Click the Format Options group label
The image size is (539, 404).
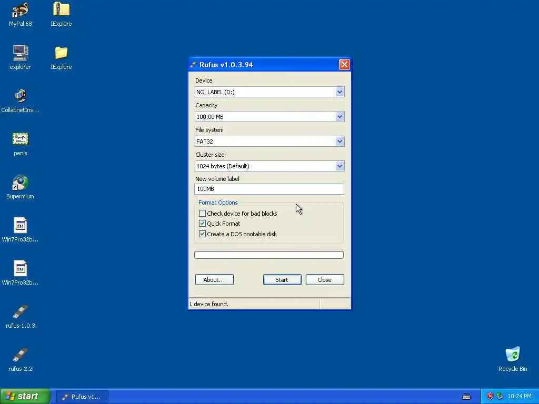coord(218,203)
